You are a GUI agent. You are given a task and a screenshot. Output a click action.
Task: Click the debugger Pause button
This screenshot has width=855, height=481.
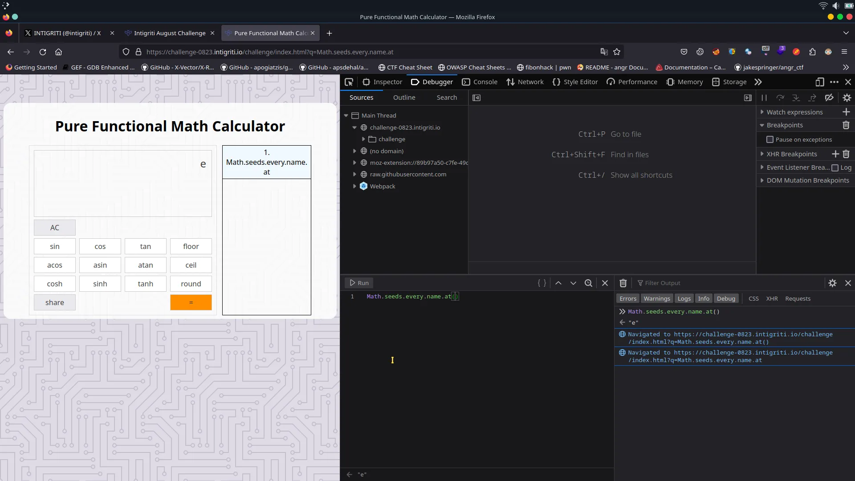pyautogui.click(x=764, y=98)
